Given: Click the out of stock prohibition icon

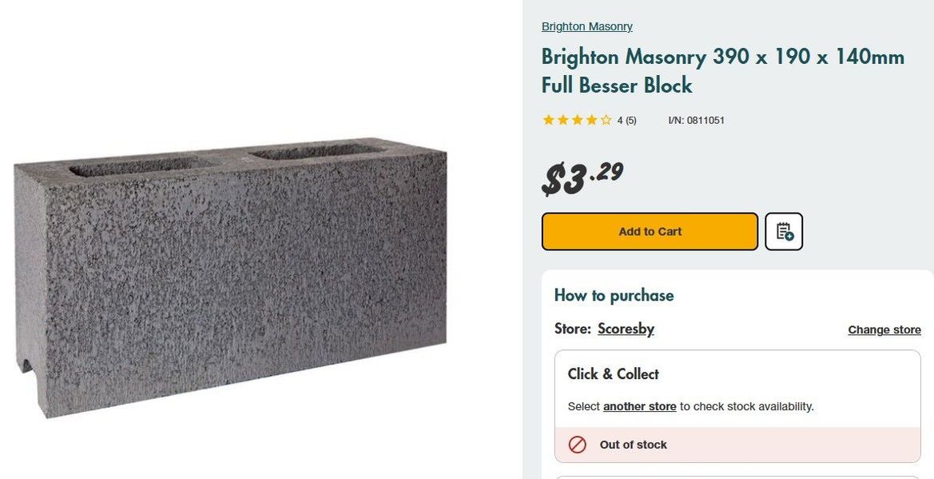Looking at the screenshot, I should point(578,445).
